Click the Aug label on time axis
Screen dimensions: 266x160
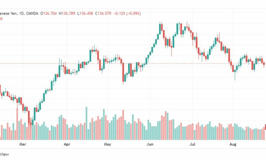pyautogui.click(x=233, y=144)
